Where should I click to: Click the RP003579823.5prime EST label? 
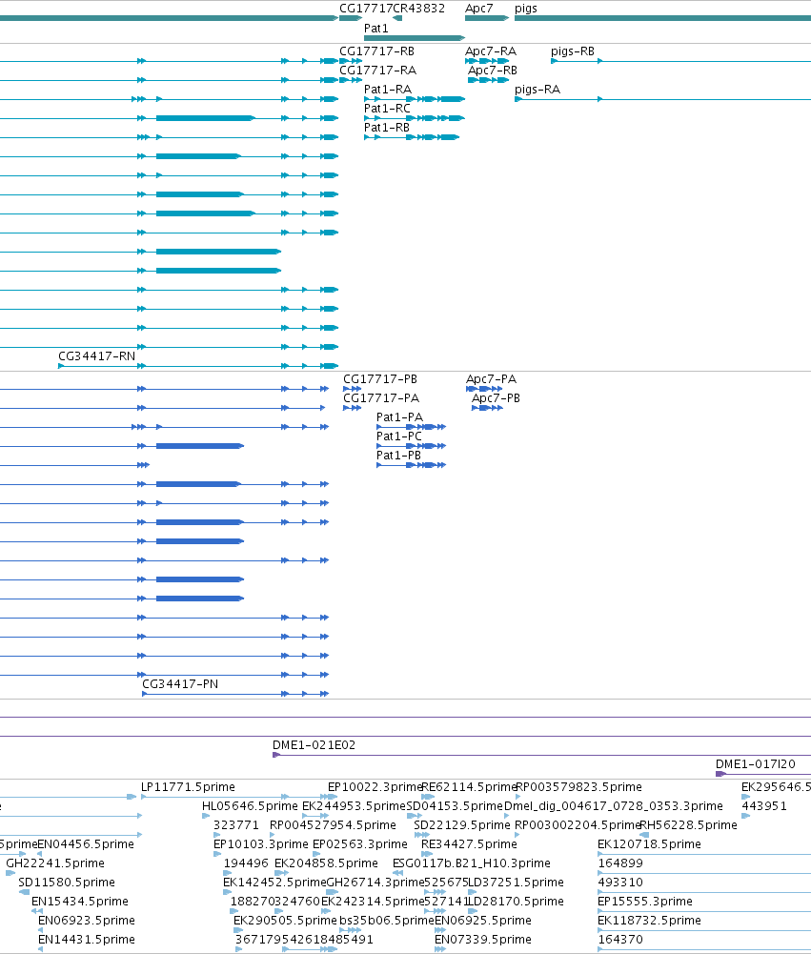578,787
